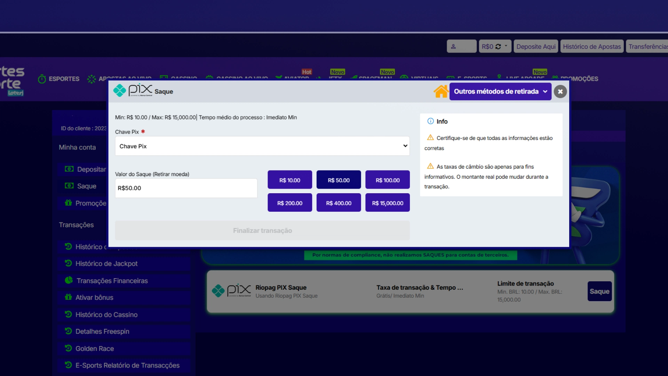This screenshot has height=376, width=668.
Task: Click the exchange-rate warning triangle icon
Action: pos(430,166)
